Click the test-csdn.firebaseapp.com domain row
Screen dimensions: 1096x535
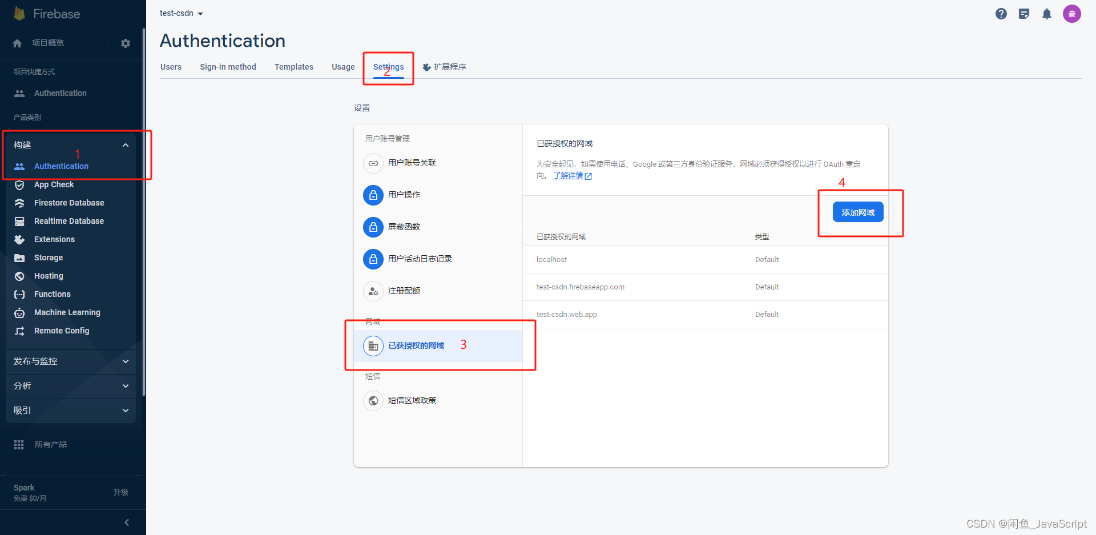tap(705, 287)
